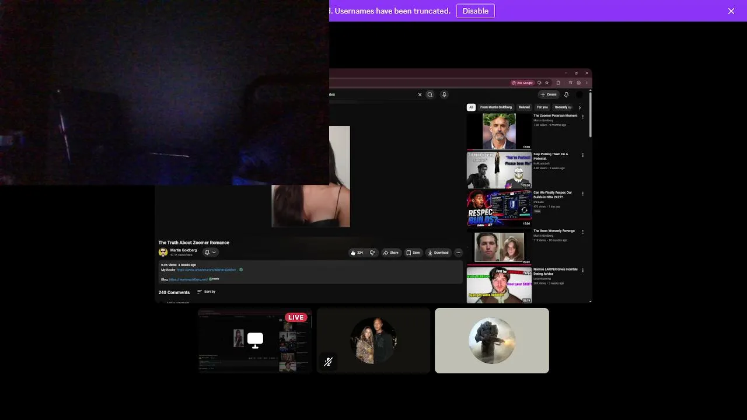
Task: Click The Truth About Zoomer Romance title
Action: [194, 243]
